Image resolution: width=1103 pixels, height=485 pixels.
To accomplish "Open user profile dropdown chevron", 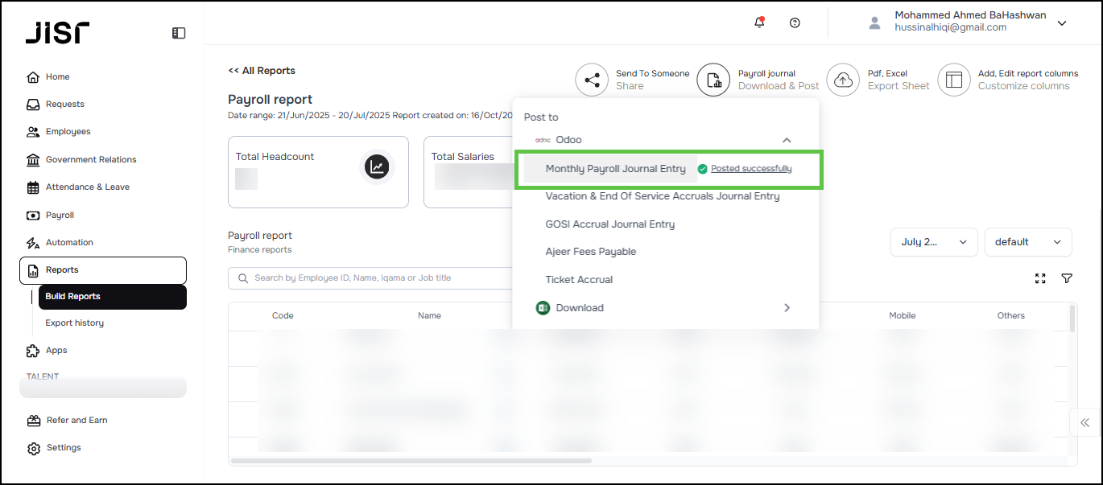I will [1062, 23].
